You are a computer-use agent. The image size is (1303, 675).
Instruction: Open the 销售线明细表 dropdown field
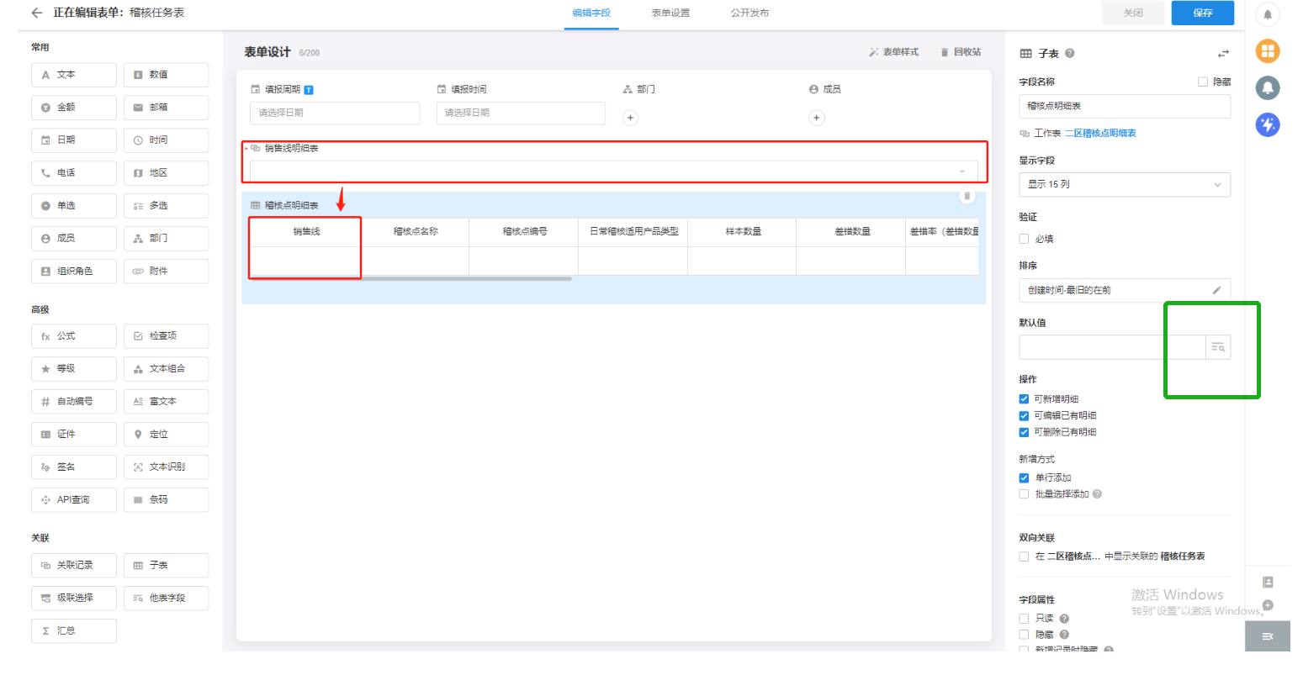(613, 171)
